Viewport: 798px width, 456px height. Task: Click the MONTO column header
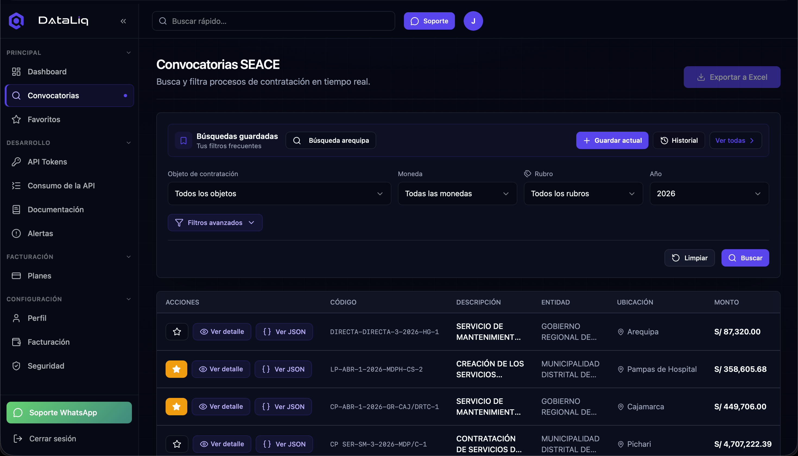726,302
